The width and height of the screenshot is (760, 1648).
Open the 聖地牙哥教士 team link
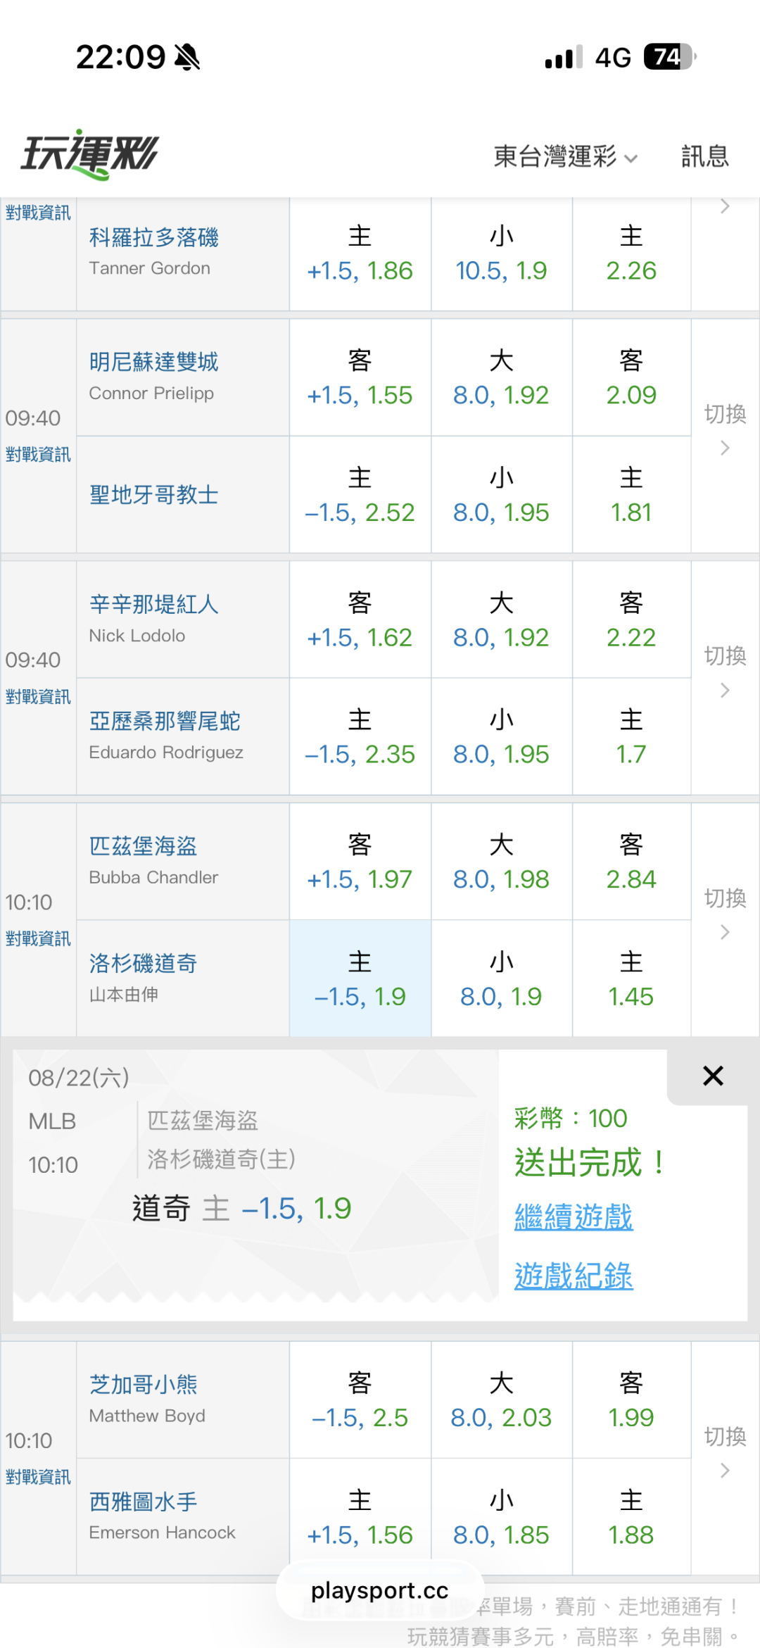[153, 495]
